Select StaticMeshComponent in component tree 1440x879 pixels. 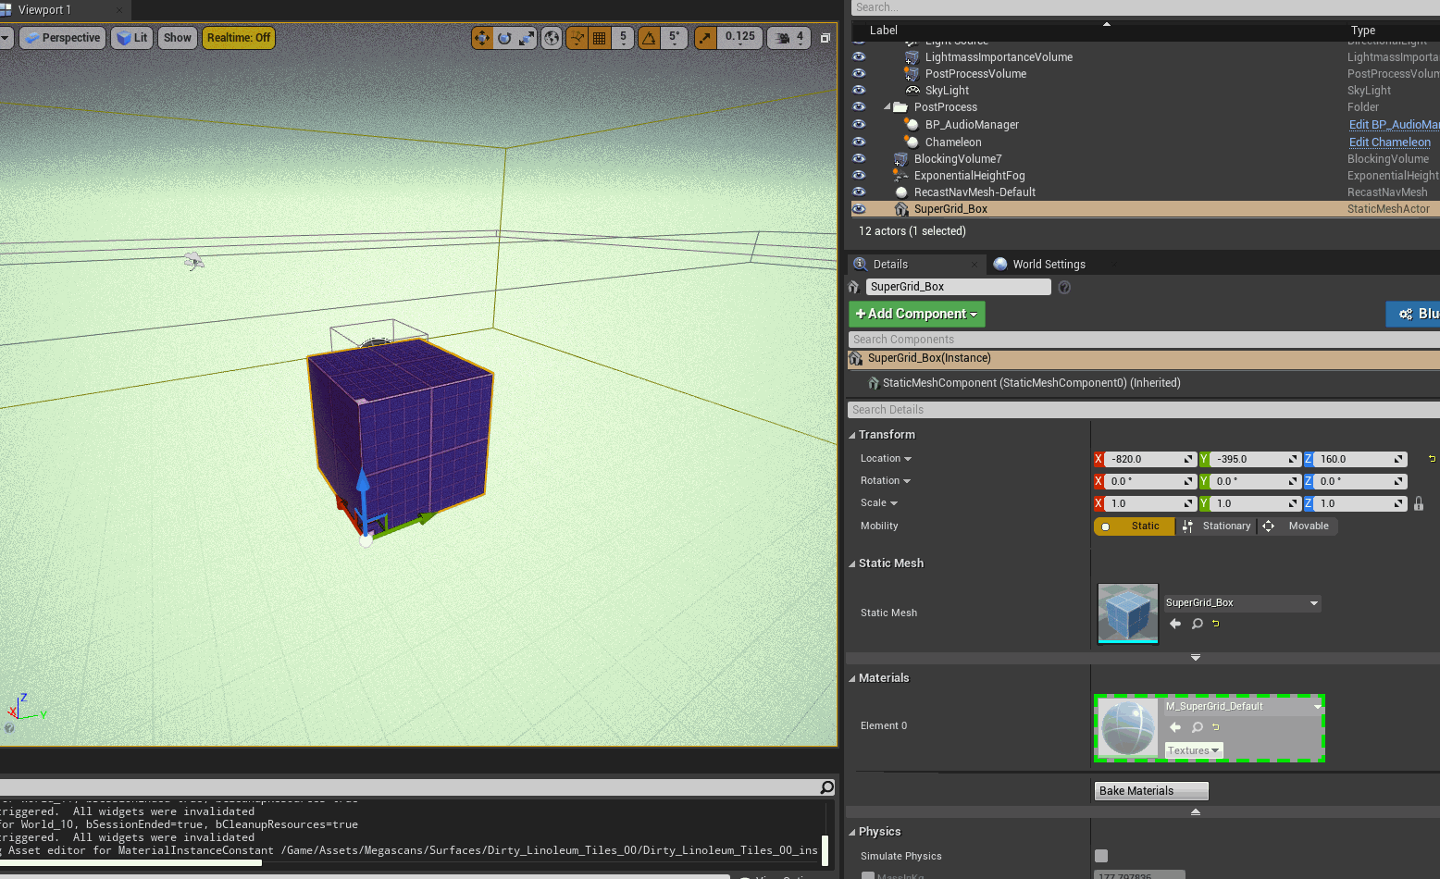tap(1031, 383)
